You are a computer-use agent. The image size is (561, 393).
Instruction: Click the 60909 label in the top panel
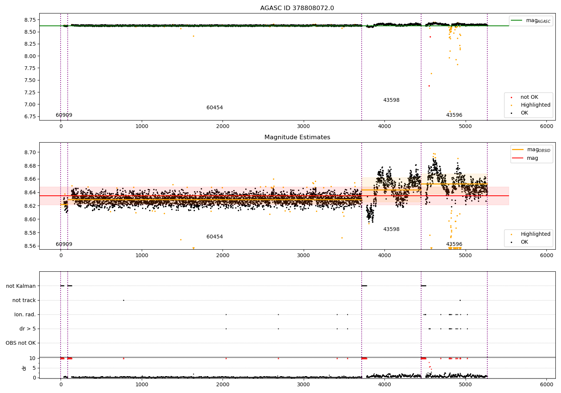[64, 115]
